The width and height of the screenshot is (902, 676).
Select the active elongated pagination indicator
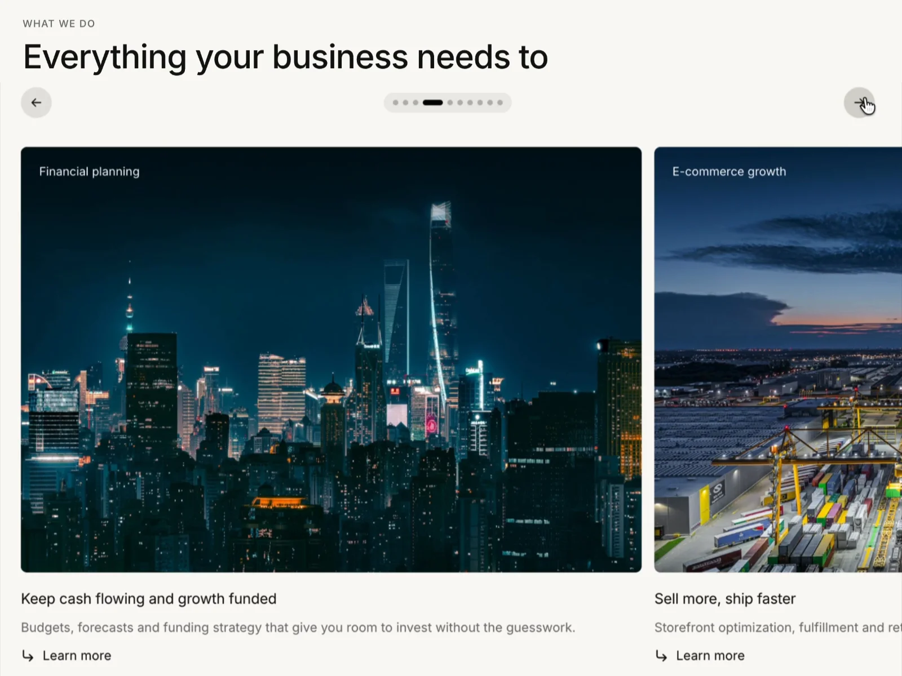pos(433,103)
